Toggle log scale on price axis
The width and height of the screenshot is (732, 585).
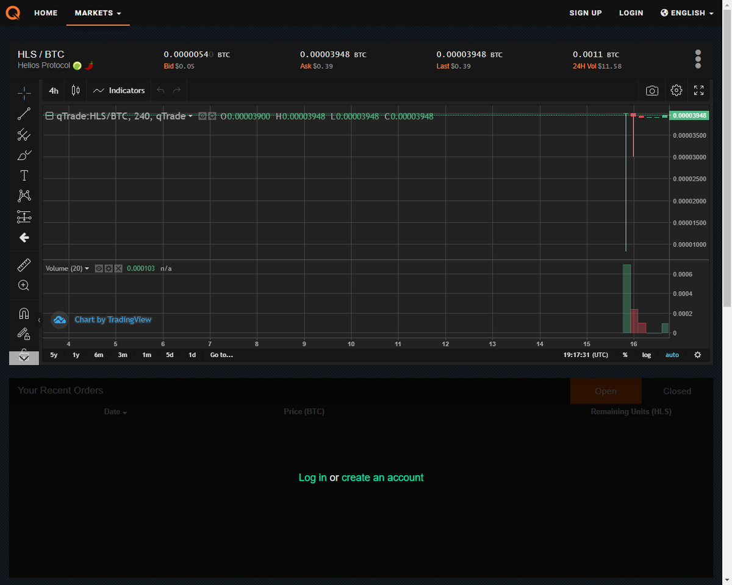[x=647, y=355]
